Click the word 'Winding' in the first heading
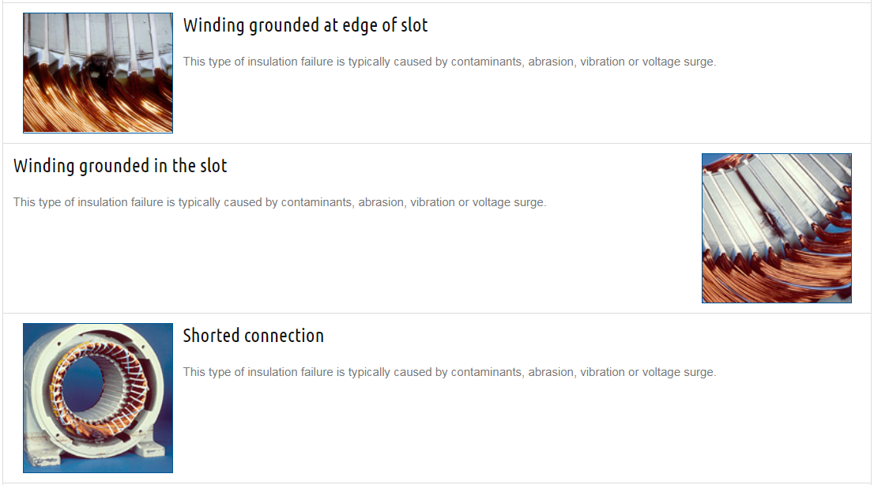 point(214,25)
